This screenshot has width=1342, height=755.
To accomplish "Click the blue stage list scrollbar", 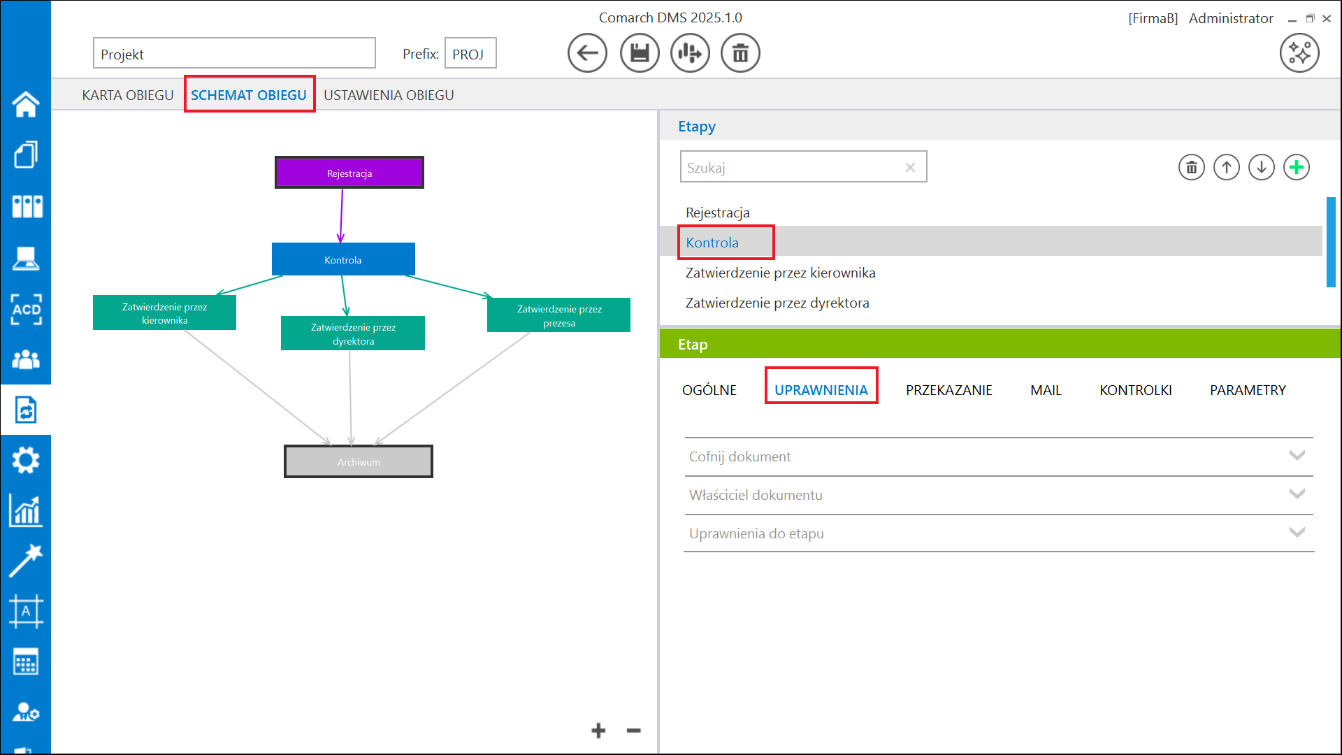I will (1331, 242).
